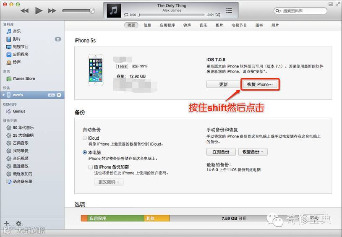Eject the wzx's device
Screen dimensions: 342x237
[x=59, y=95]
